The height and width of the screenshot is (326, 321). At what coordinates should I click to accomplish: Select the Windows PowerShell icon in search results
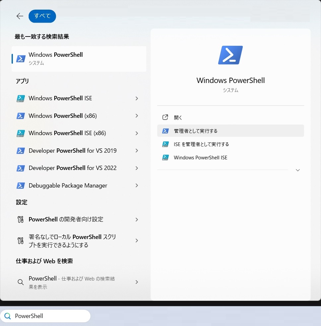tap(20, 58)
